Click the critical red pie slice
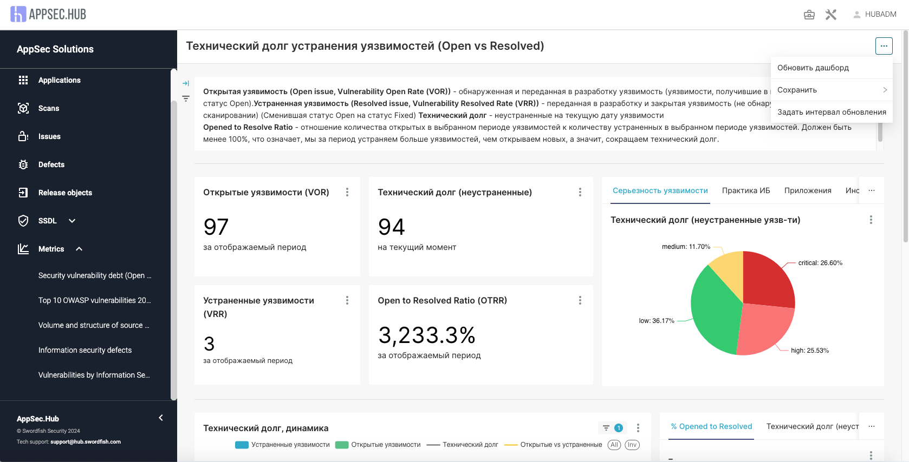This screenshot has width=909, height=462. (x=767, y=279)
